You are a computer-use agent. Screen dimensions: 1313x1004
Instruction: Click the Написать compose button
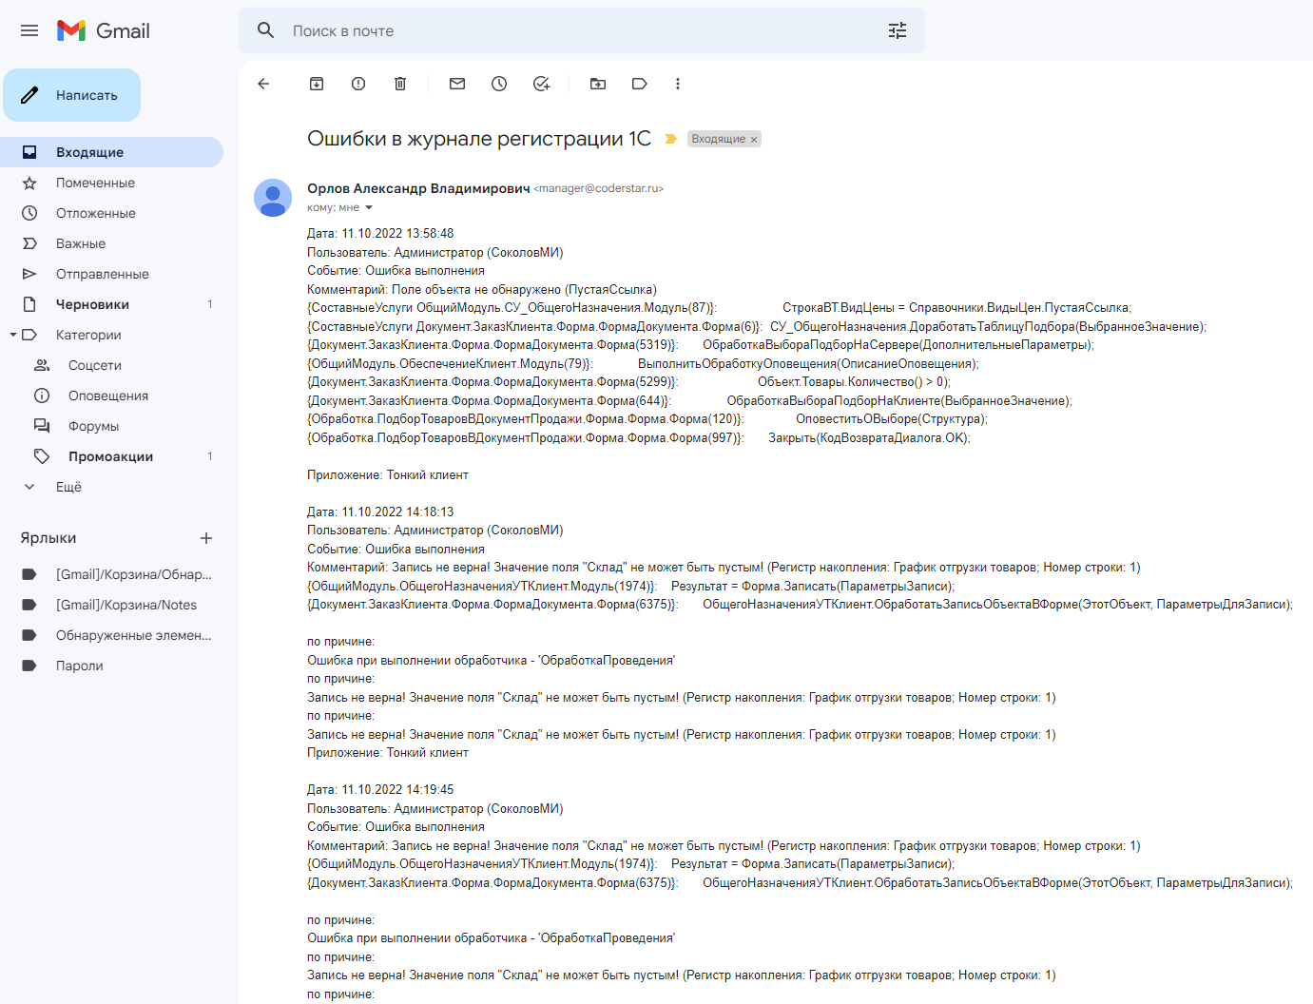click(x=72, y=95)
